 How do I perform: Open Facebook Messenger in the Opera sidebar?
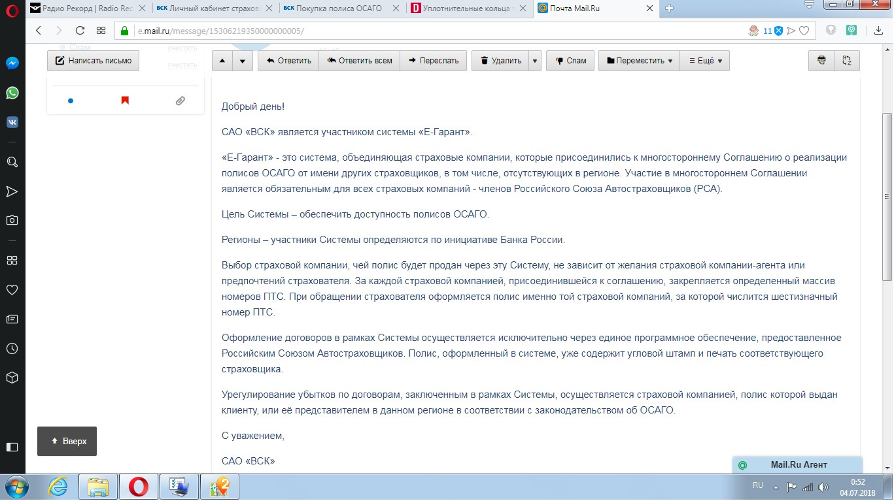pyautogui.click(x=12, y=63)
